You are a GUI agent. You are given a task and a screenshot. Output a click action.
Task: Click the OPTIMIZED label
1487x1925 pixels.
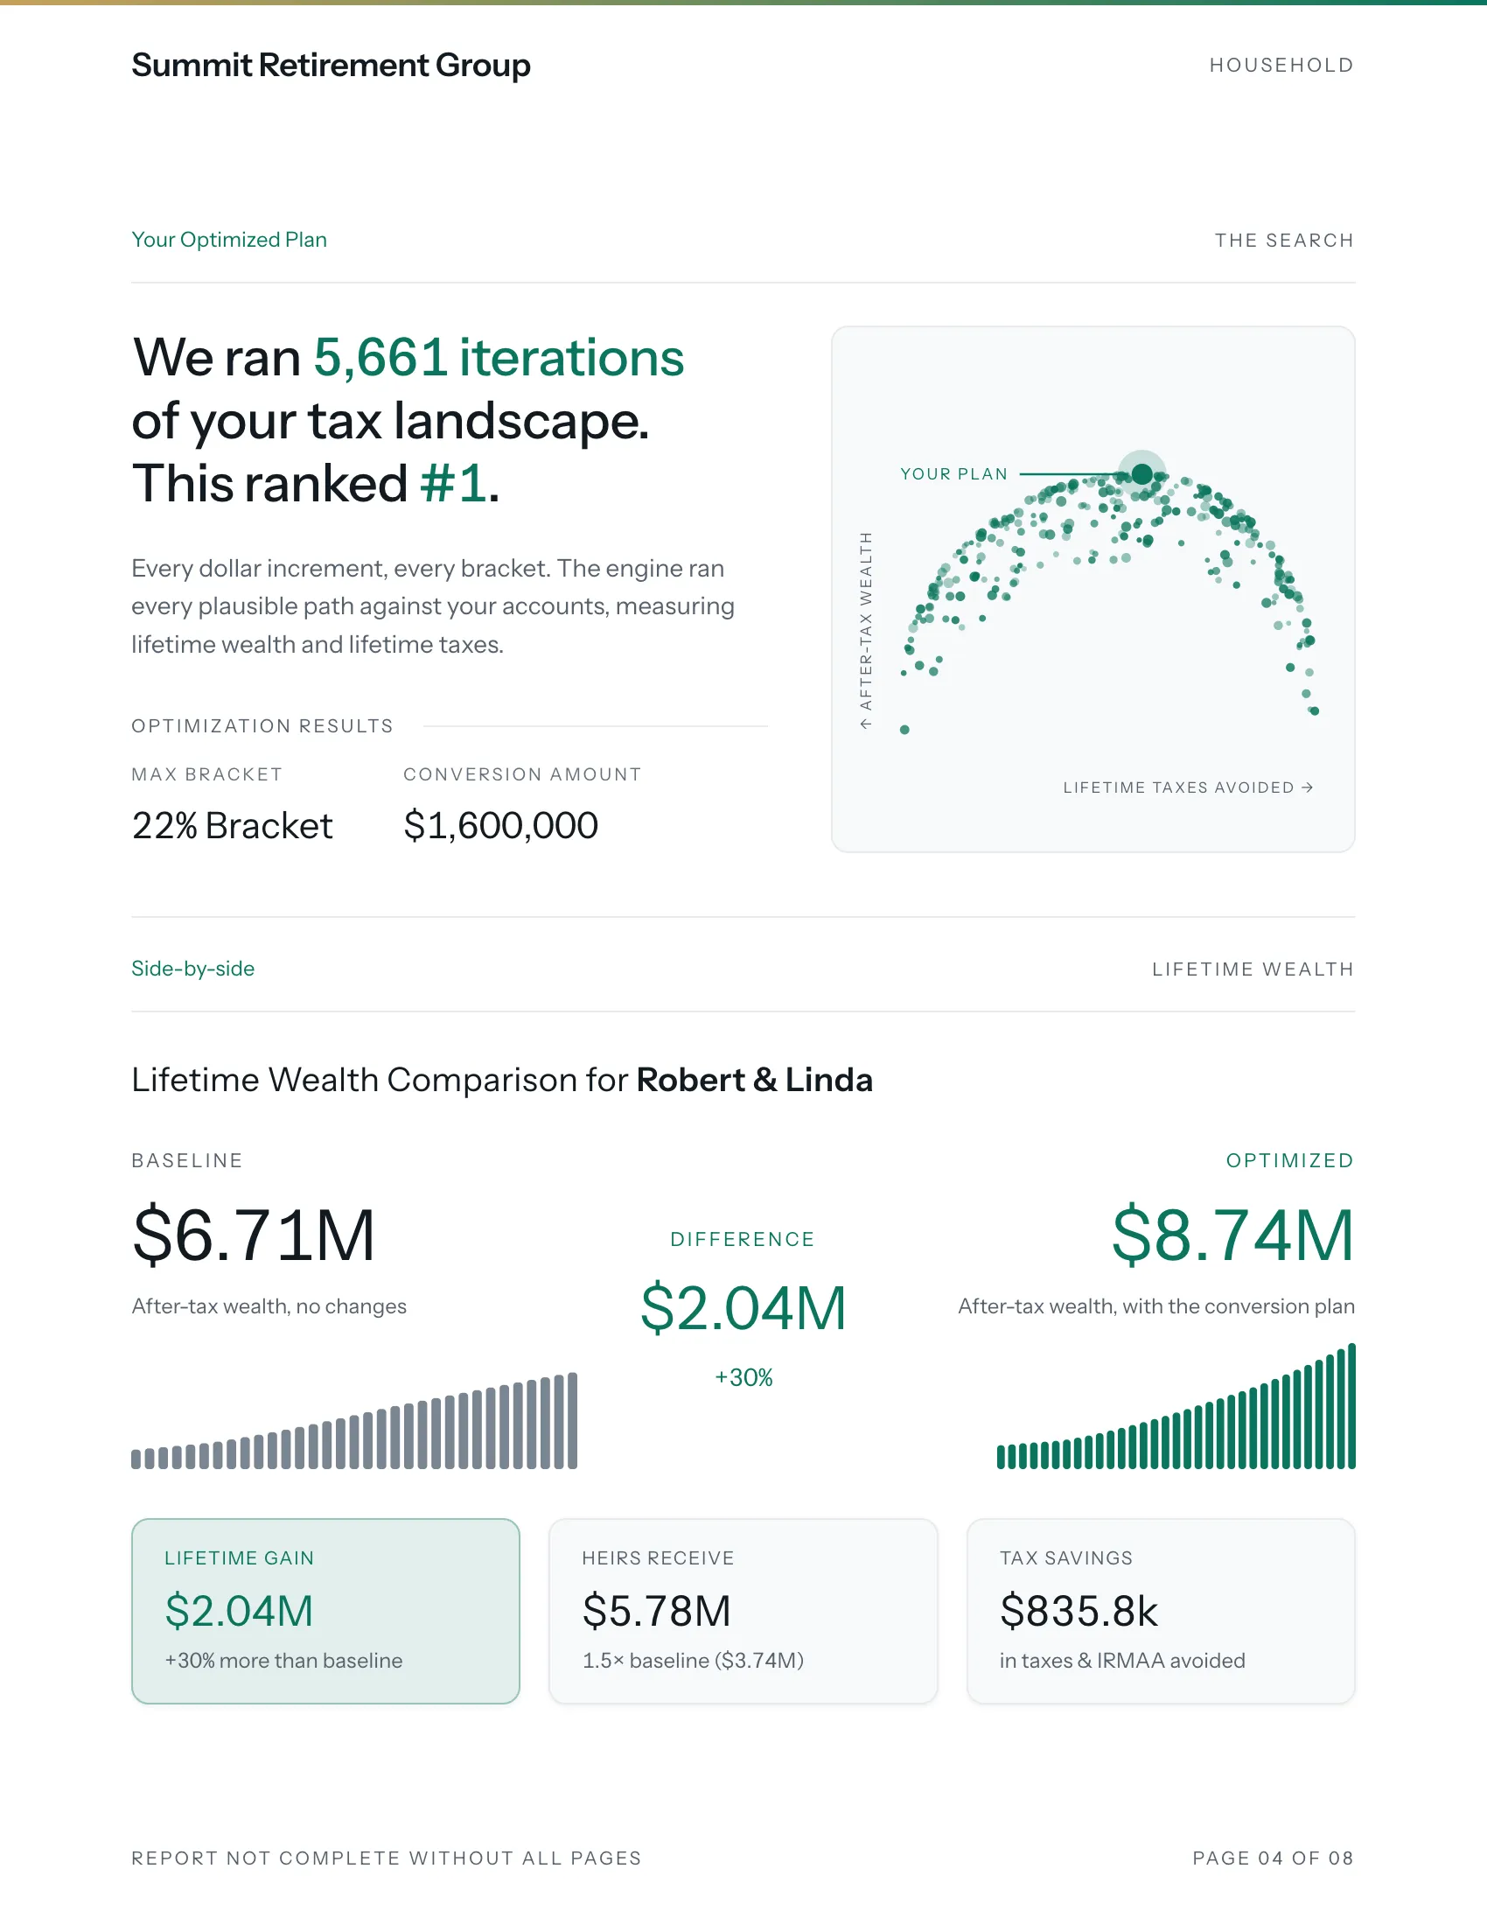(x=1289, y=1161)
